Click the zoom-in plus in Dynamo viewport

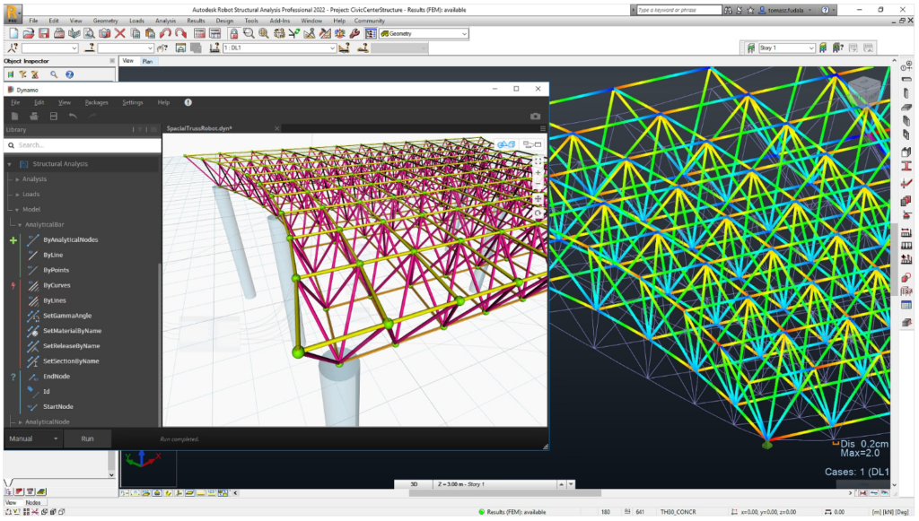[538, 173]
